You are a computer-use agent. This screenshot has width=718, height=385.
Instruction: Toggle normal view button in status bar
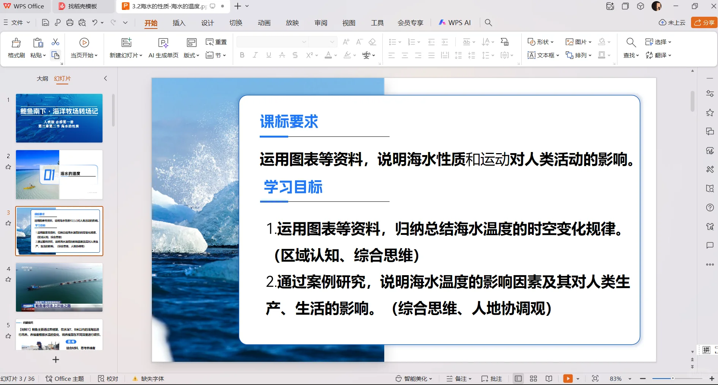point(518,379)
